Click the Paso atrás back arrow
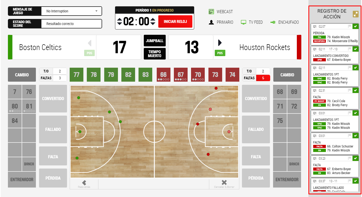Image resolution: width=362 pixels, height=197 pixels. [x=84, y=183]
